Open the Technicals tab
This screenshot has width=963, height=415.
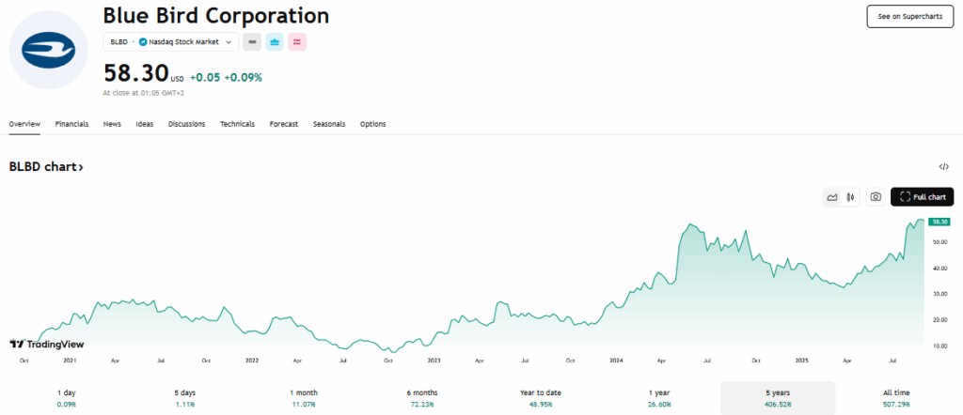click(237, 124)
